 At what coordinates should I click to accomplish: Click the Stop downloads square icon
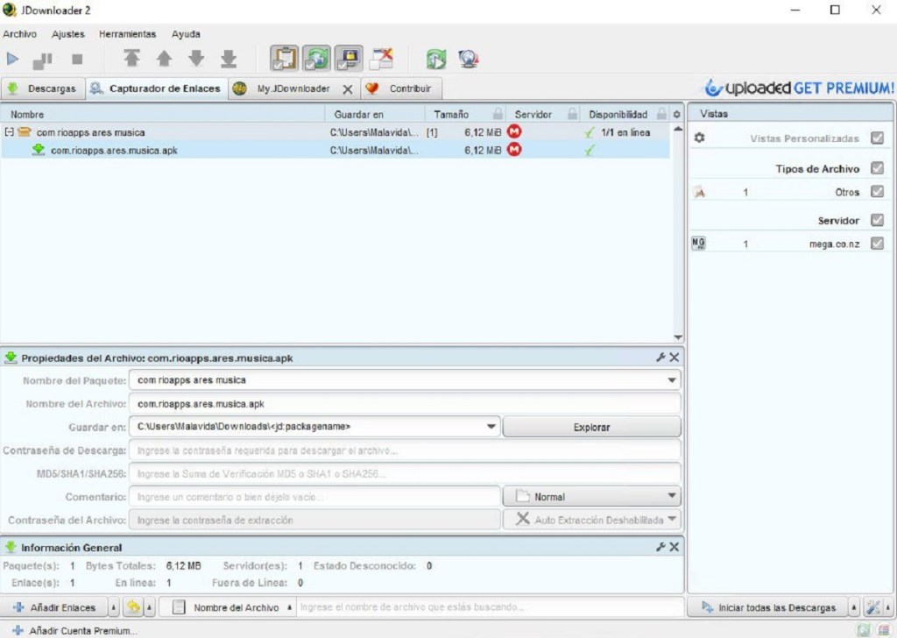coord(77,60)
